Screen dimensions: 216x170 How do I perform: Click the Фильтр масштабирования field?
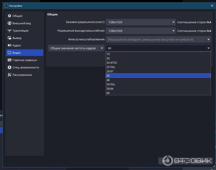coord(158,39)
